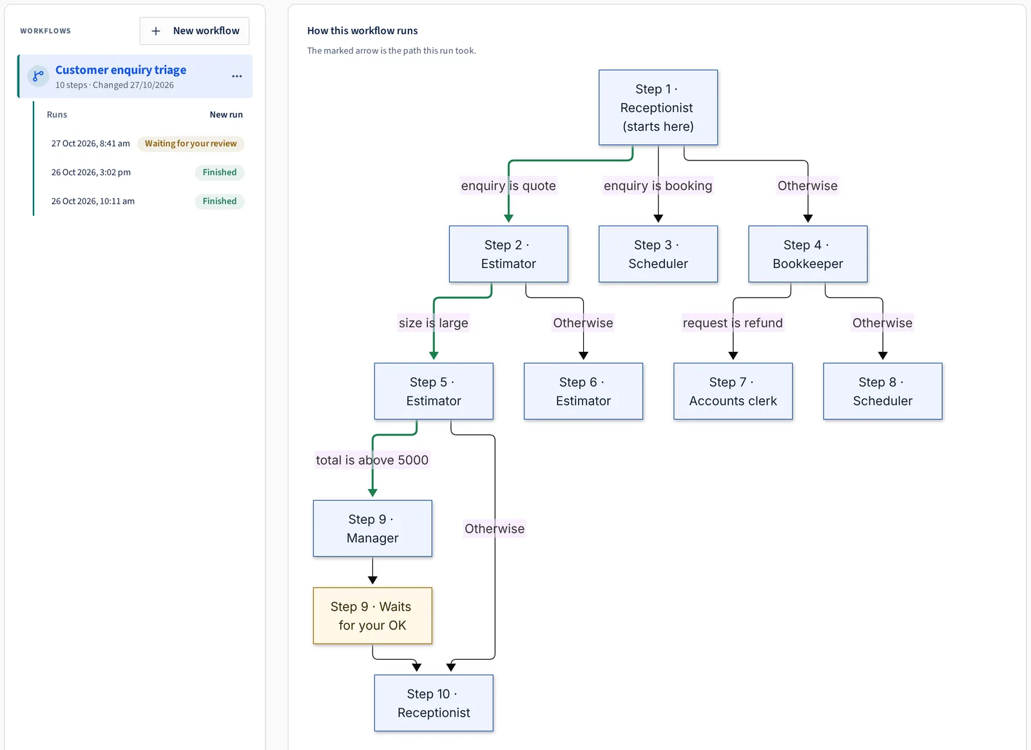This screenshot has width=1031, height=750.
Task: Click the marked arrow explanation text
Action: [x=392, y=51]
